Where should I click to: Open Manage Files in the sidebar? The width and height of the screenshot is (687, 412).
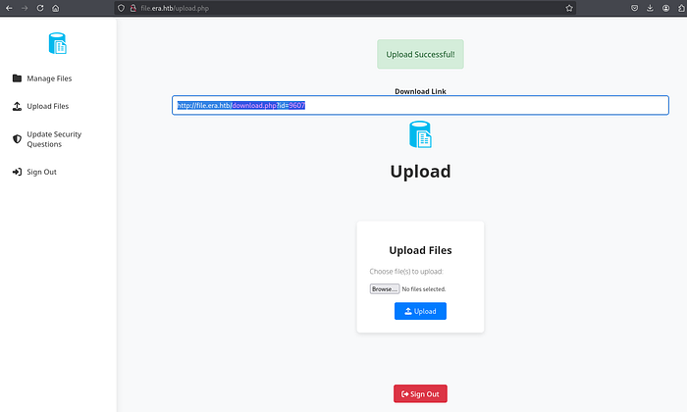[49, 78]
